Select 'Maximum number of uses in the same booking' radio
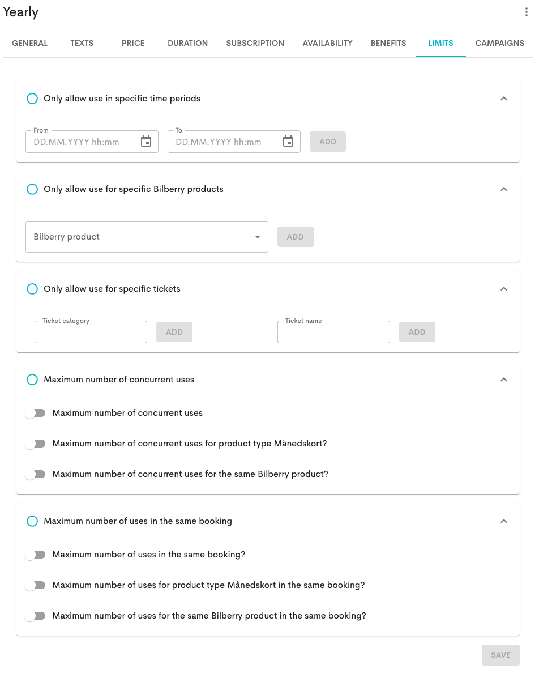 tap(32, 521)
